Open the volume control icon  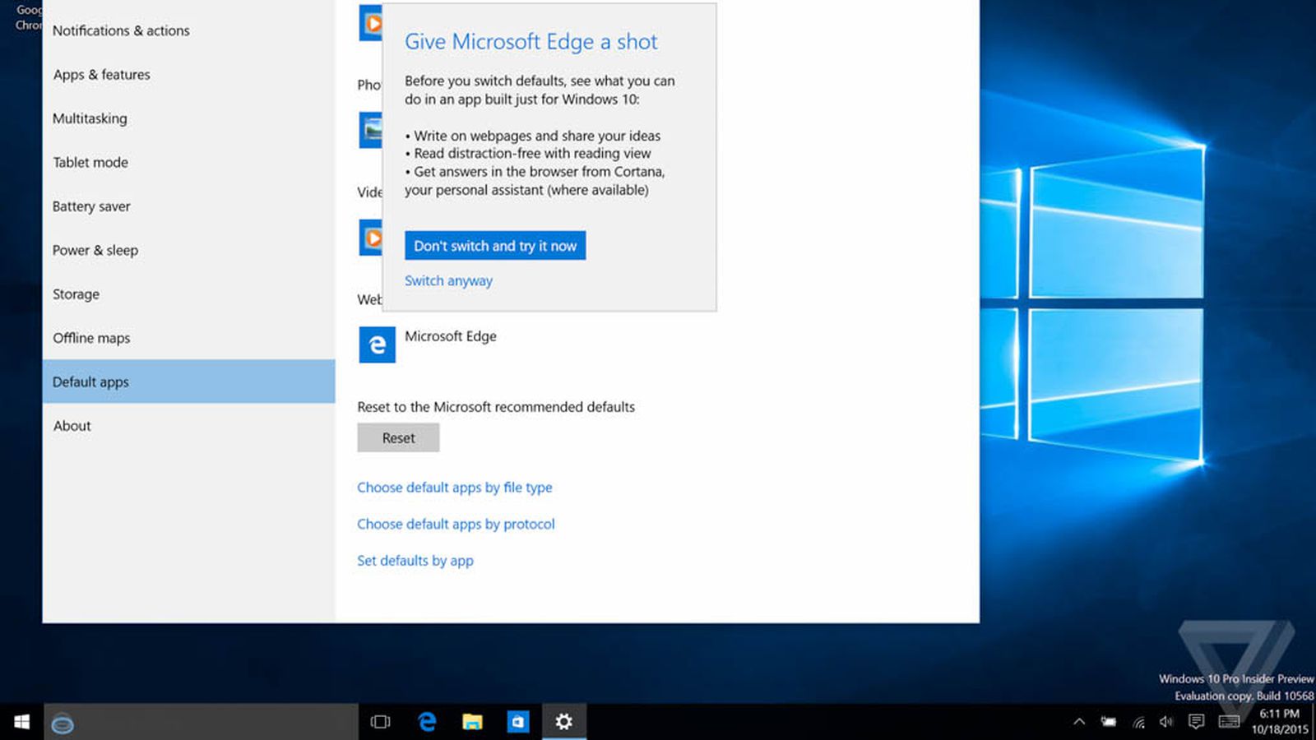(x=1166, y=722)
